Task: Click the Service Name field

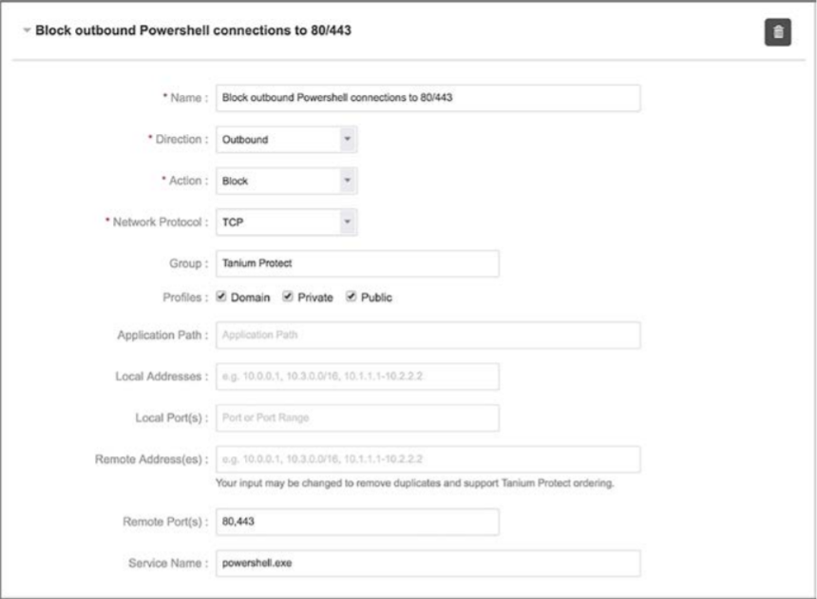Action: [x=427, y=563]
